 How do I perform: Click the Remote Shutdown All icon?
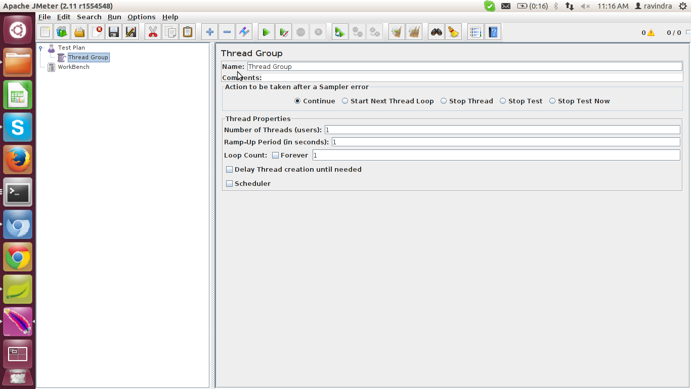375,32
